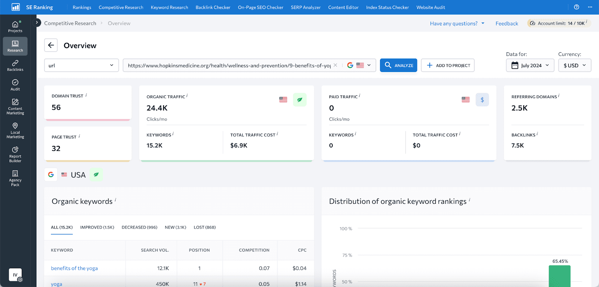Open Website Audit in top menu
Image resolution: width=599 pixels, height=287 pixels.
431,7
